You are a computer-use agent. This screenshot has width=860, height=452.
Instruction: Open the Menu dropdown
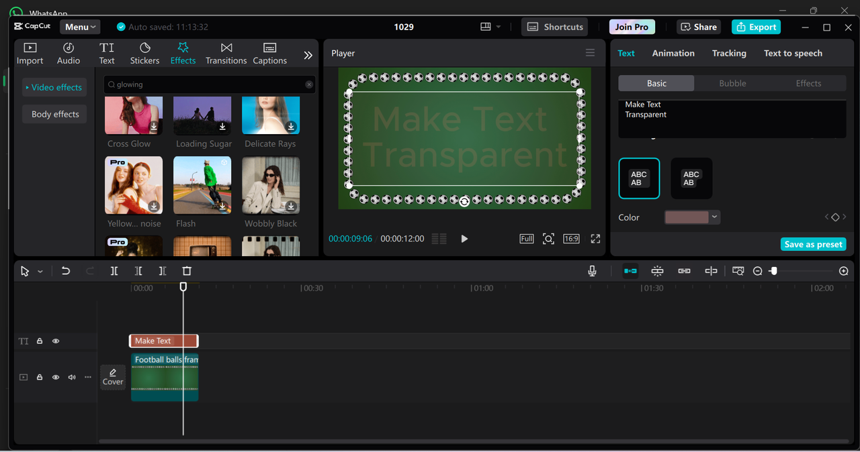(80, 27)
